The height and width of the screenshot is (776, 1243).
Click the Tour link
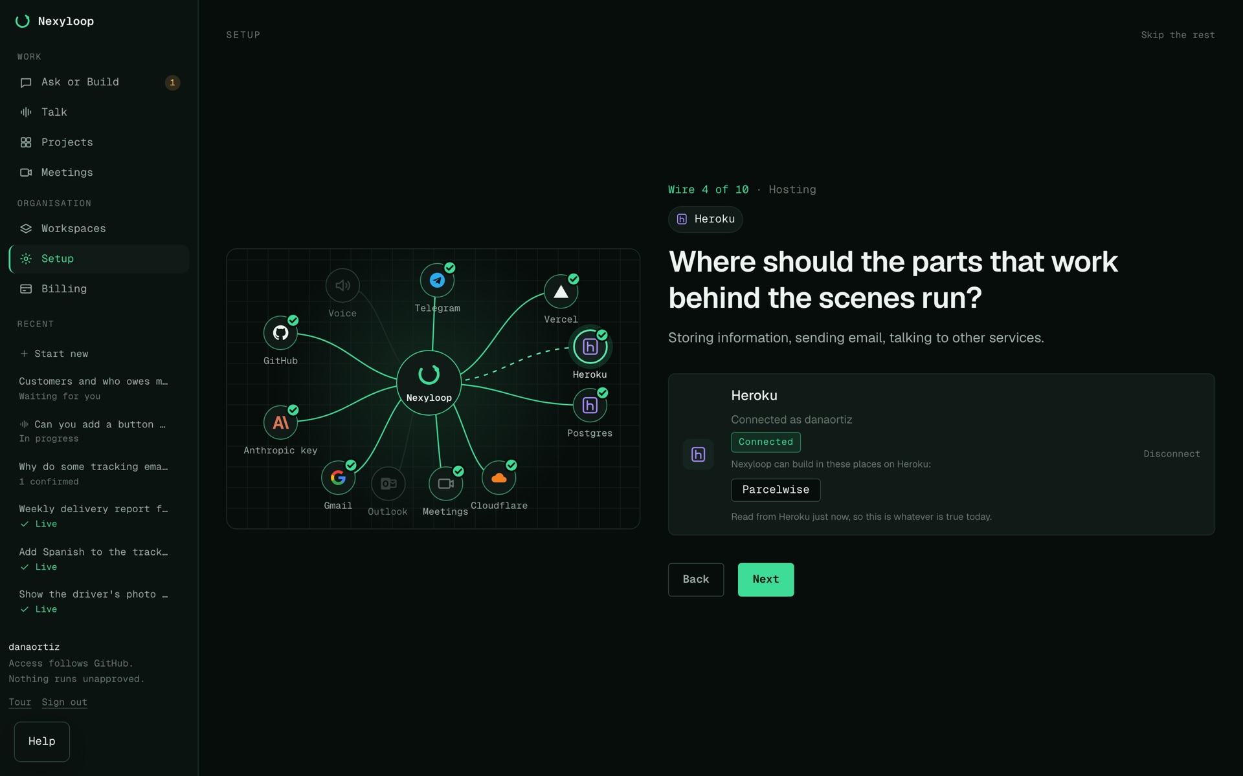tap(20, 702)
